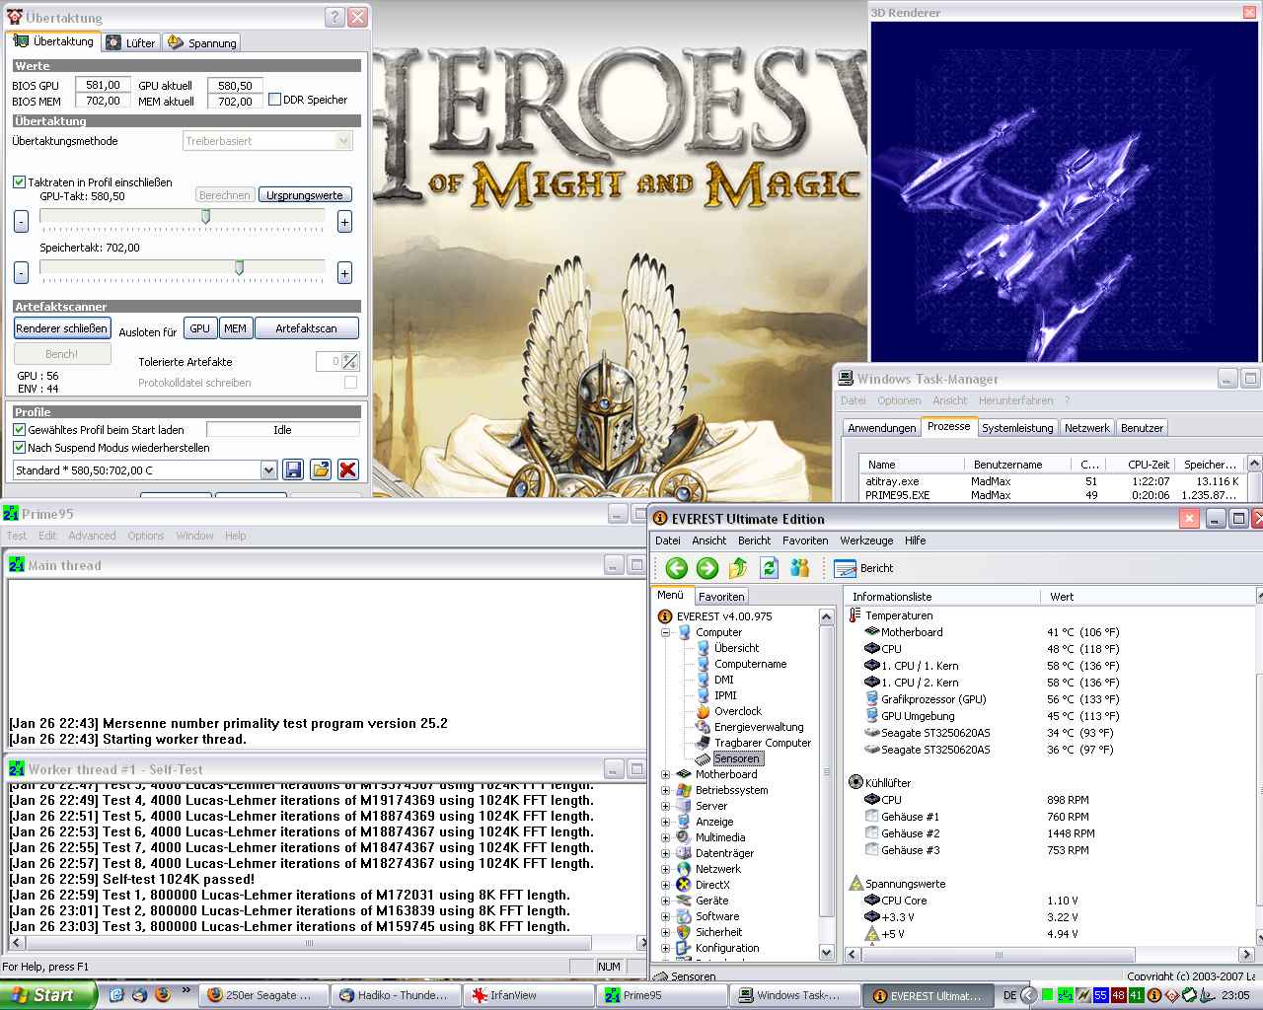Open Werkzeuge menu in EVEREST
The image size is (1263, 1010).
[866, 541]
